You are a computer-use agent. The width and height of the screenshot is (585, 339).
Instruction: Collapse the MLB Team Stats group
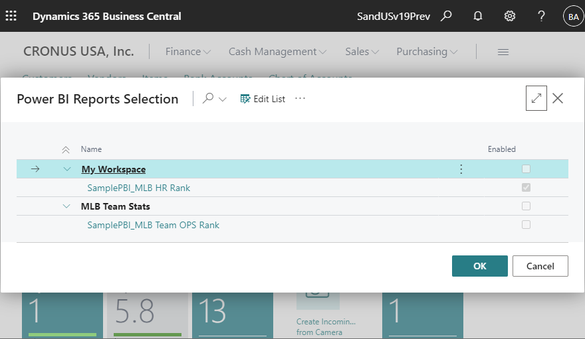66,206
